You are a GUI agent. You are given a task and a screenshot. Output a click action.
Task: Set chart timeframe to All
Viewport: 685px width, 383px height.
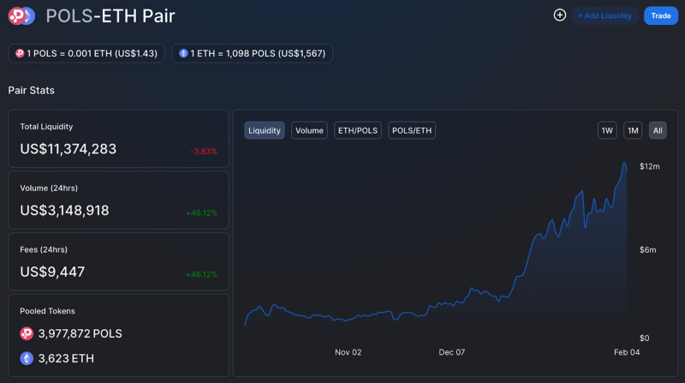click(658, 130)
